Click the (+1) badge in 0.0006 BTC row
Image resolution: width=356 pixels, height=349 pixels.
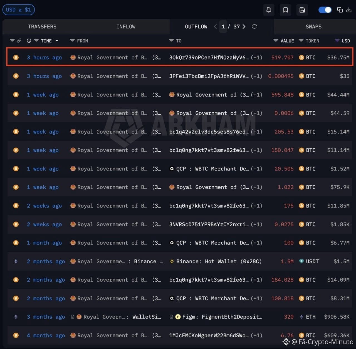point(256,113)
